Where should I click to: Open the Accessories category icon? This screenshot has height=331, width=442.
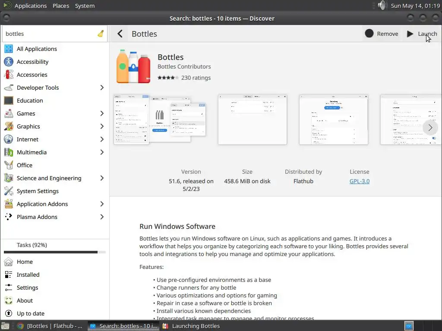9,75
